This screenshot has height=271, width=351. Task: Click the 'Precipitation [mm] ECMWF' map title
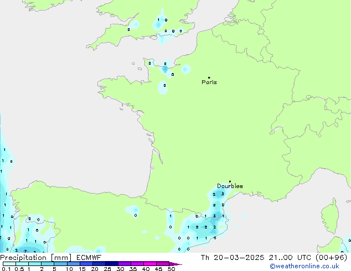point(50,257)
